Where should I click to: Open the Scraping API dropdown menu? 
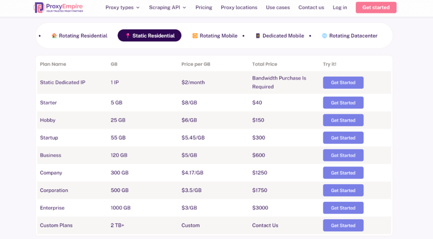tap(167, 8)
